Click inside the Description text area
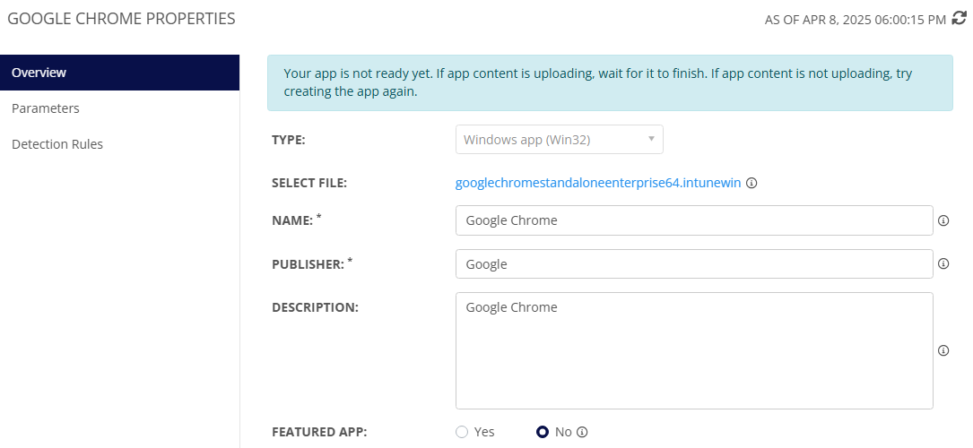973x448 pixels. pyautogui.click(x=693, y=350)
